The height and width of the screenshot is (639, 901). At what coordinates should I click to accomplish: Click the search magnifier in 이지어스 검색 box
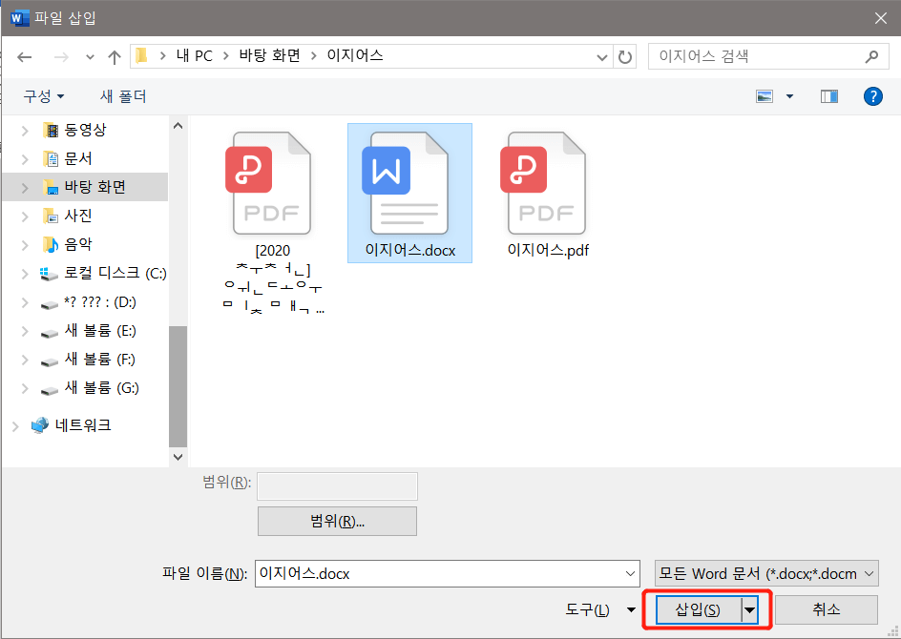pyautogui.click(x=870, y=56)
